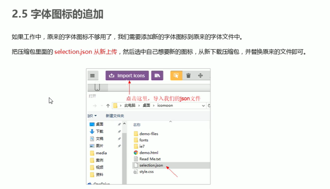Pick the four-arrow Move tool

click(x=200, y=75)
